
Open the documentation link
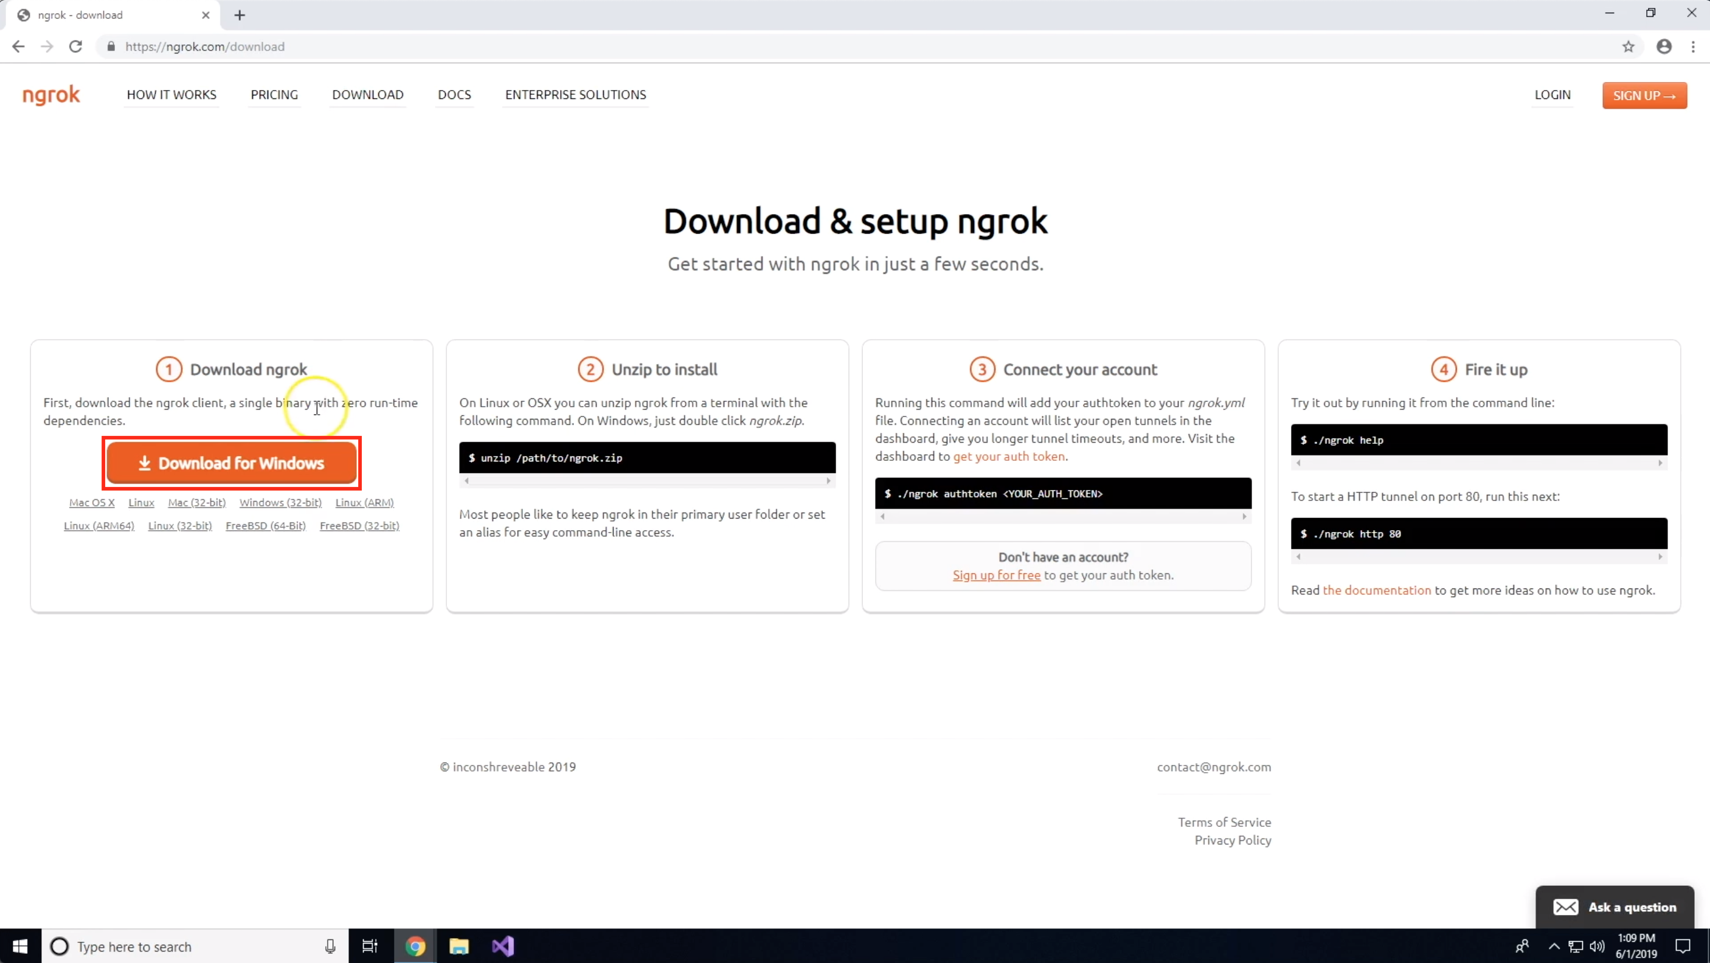pyautogui.click(x=1377, y=590)
